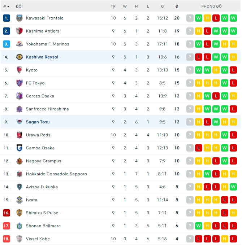Sort standings by the W wins header
Image resolution: width=242 pixels, height=245 pixels.
point(125,6)
